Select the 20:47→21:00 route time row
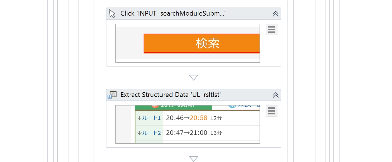Screen dimensions: 392x162 (212, 133)
